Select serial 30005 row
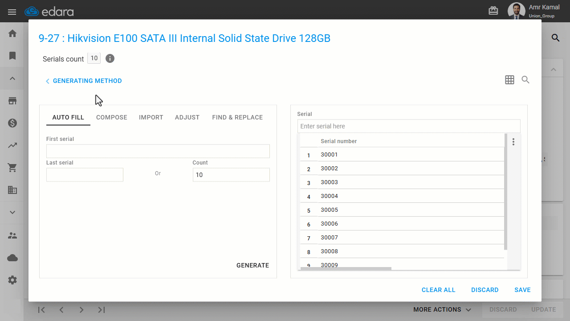The width and height of the screenshot is (570, 321). 402,210
